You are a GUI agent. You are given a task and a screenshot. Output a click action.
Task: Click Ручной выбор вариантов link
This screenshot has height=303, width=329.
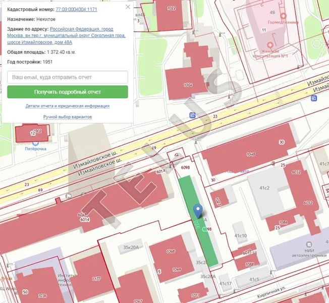(68, 117)
